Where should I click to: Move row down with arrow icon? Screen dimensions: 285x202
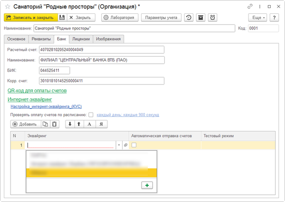click(70, 124)
